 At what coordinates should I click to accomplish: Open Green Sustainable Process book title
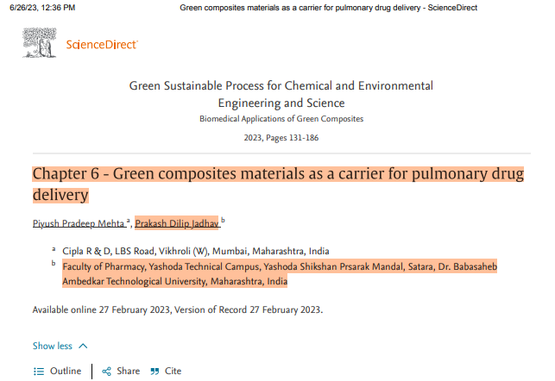281,94
